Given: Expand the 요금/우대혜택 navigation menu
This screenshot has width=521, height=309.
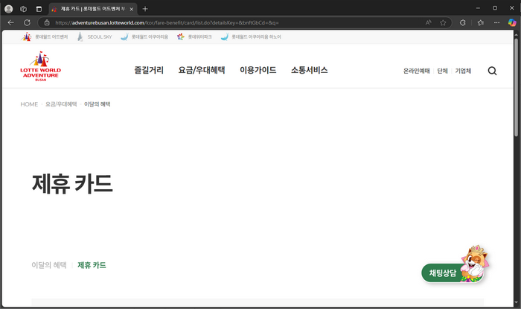Looking at the screenshot, I should click(202, 71).
